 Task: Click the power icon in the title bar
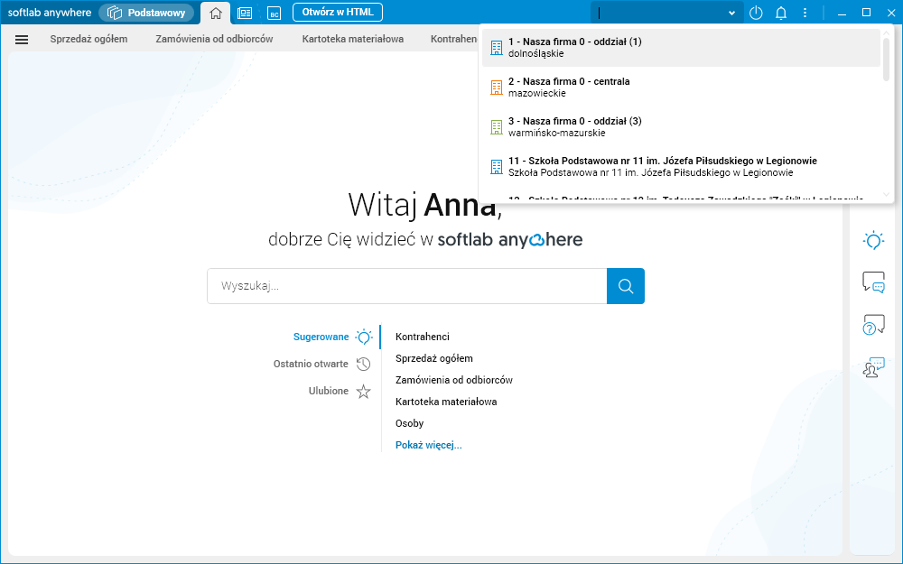756,13
